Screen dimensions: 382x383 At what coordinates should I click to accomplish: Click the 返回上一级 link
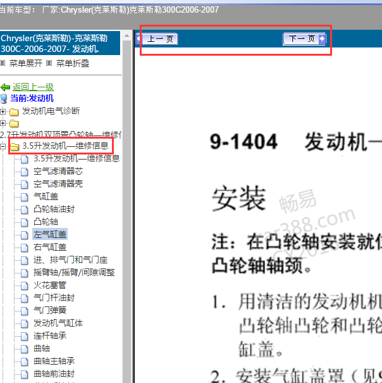coord(33,87)
